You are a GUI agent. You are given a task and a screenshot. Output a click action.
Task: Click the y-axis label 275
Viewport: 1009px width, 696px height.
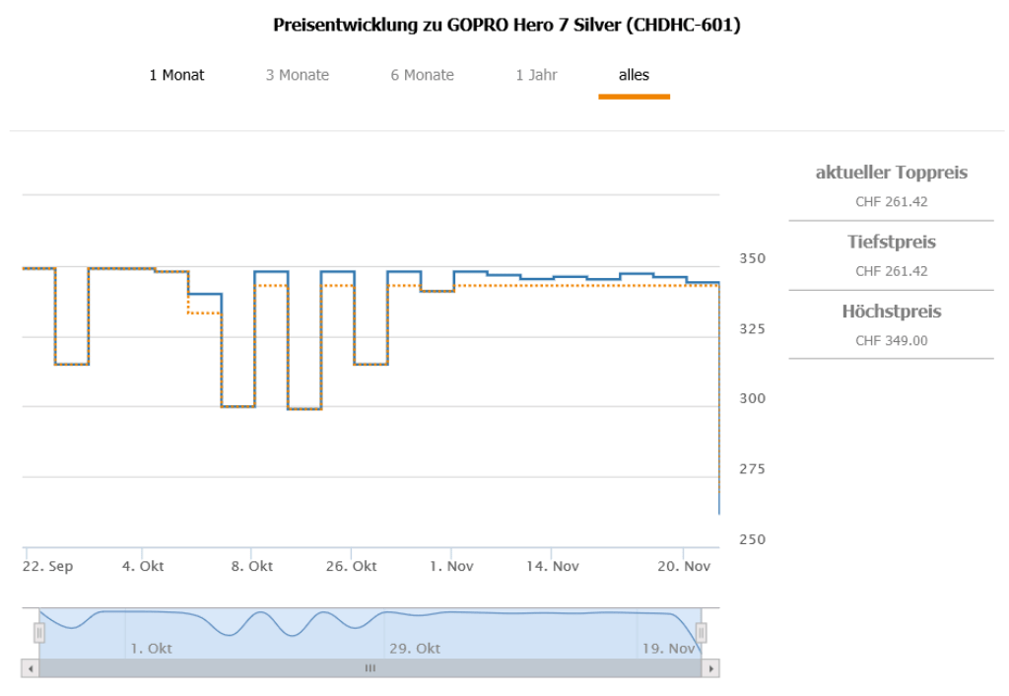click(x=752, y=469)
